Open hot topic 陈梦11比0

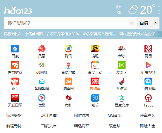pyautogui.click(x=12, y=34)
